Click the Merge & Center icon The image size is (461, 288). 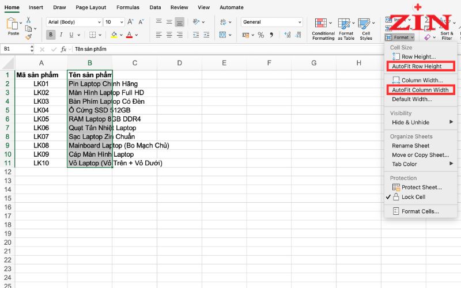point(222,35)
